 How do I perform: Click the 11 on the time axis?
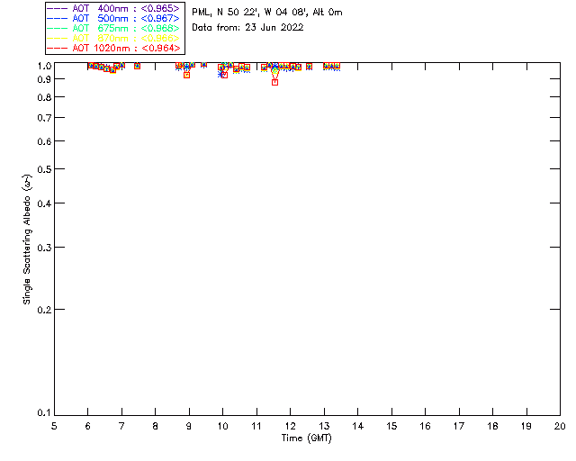(256, 426)
